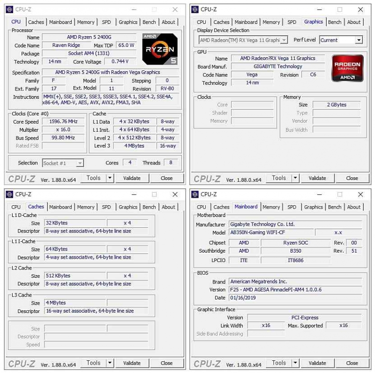Open Bench tab in the CPU tab window
375x373 pixels.
pyautogui.click(x=149, y=22)
